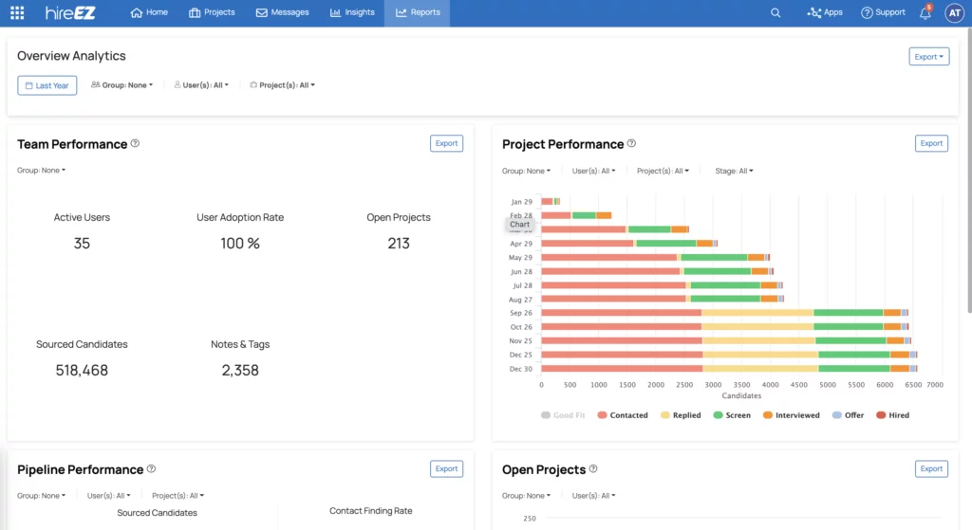Click the search magnifier icon

click(x=776, y=12)
